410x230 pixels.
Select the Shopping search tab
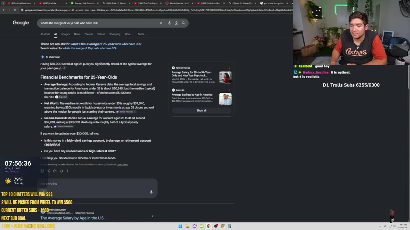pyautogui.click(x=115, y=34)
